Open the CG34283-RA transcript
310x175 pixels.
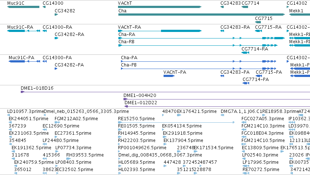[222, 31]
